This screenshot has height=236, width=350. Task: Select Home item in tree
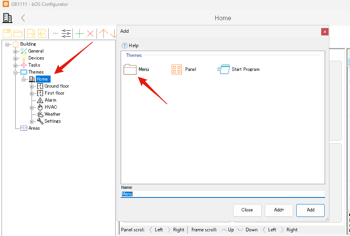(43, 79)
